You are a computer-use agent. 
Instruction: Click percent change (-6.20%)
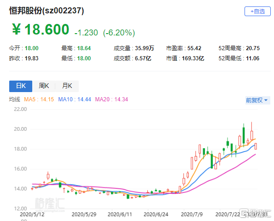(119, 33)
